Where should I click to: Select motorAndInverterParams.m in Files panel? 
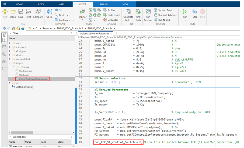click(33, 79)
